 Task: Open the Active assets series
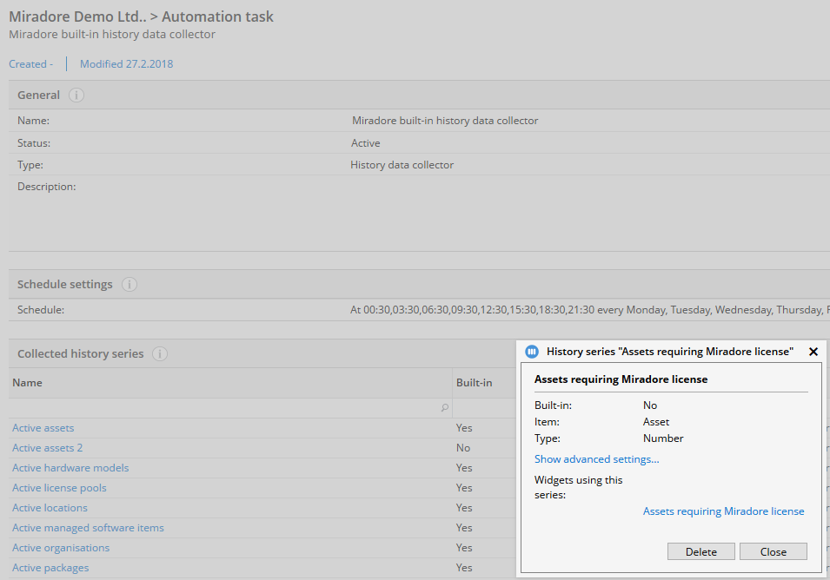click(43, 428)
